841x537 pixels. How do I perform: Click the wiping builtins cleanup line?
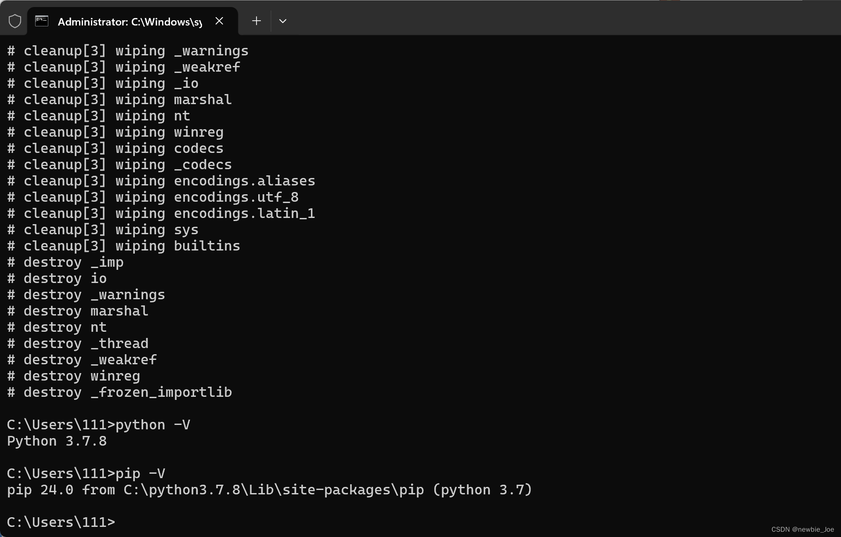click(123, 246)
